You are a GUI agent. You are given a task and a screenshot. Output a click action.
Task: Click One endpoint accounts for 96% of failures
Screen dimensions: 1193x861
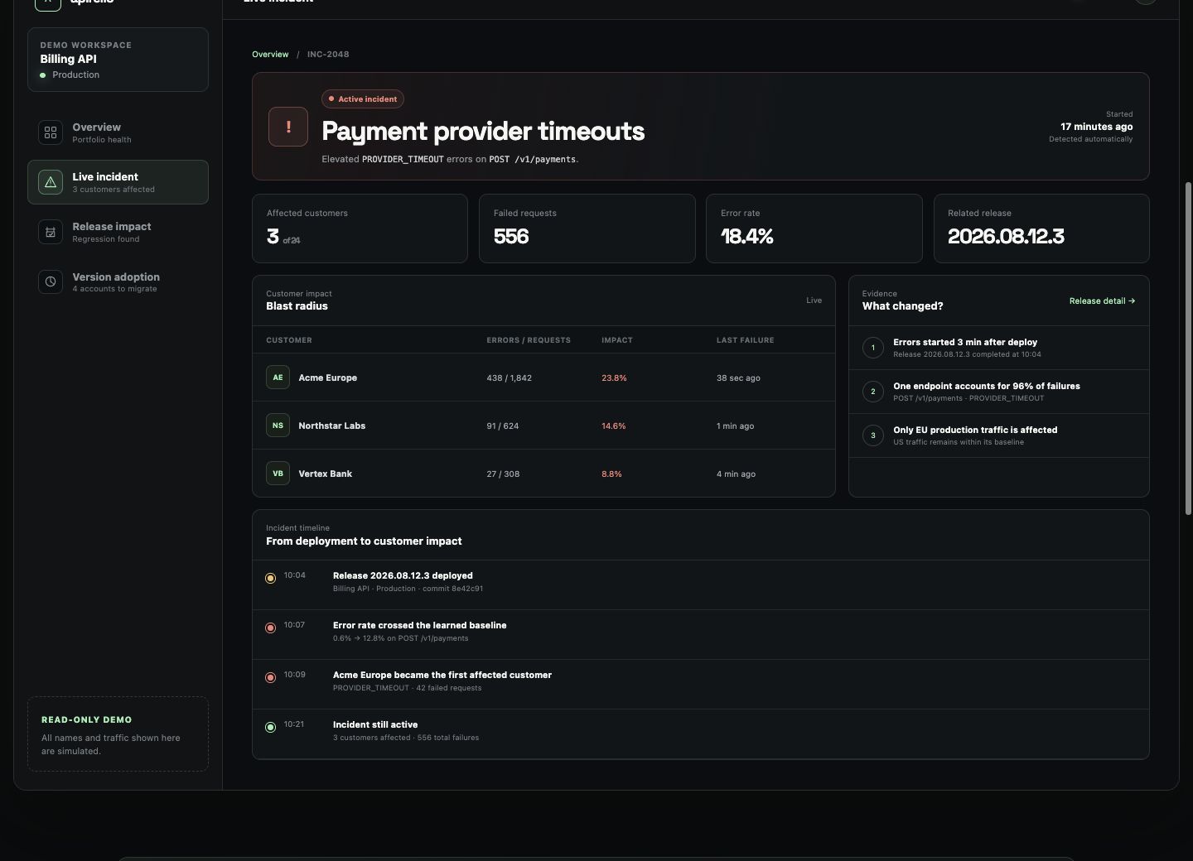987,386
